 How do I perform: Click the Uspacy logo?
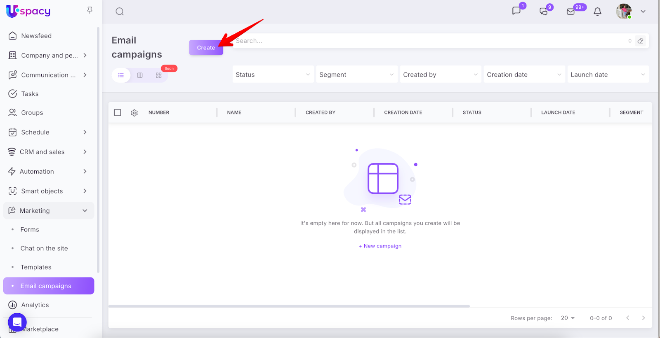[28, 11]
